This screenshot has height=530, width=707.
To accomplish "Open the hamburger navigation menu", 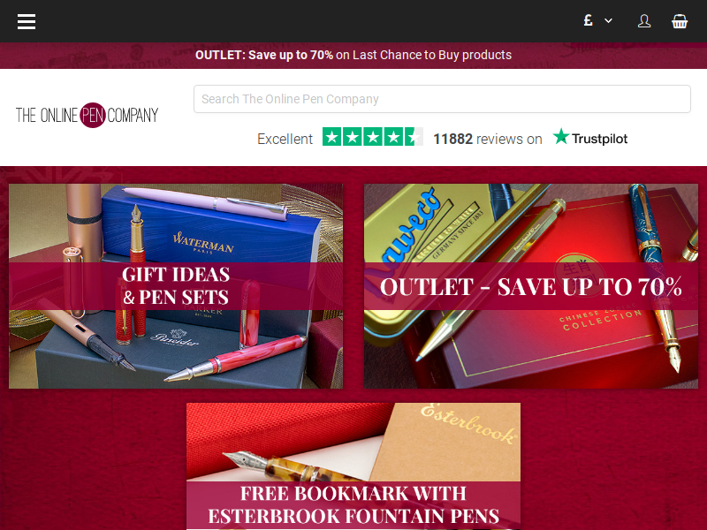I will [x=27, y=21].
